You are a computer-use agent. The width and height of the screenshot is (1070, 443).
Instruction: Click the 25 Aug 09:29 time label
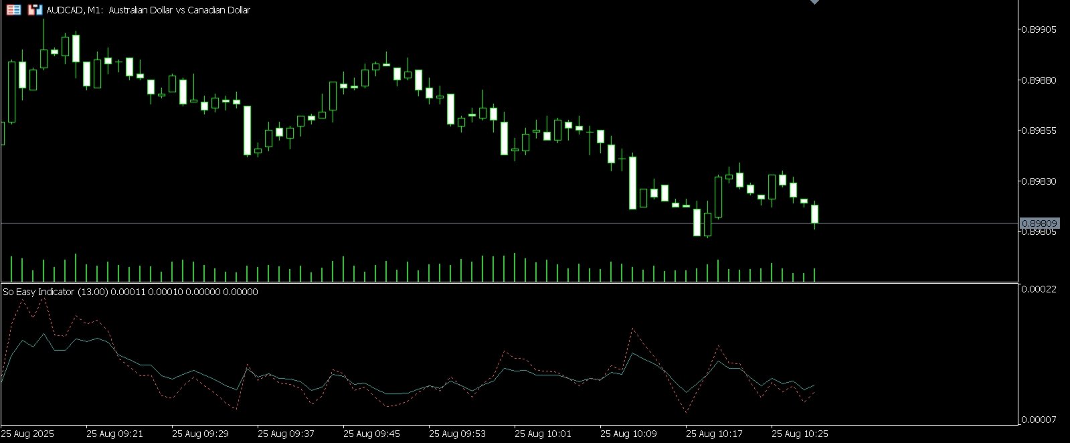tap(200, 434)
